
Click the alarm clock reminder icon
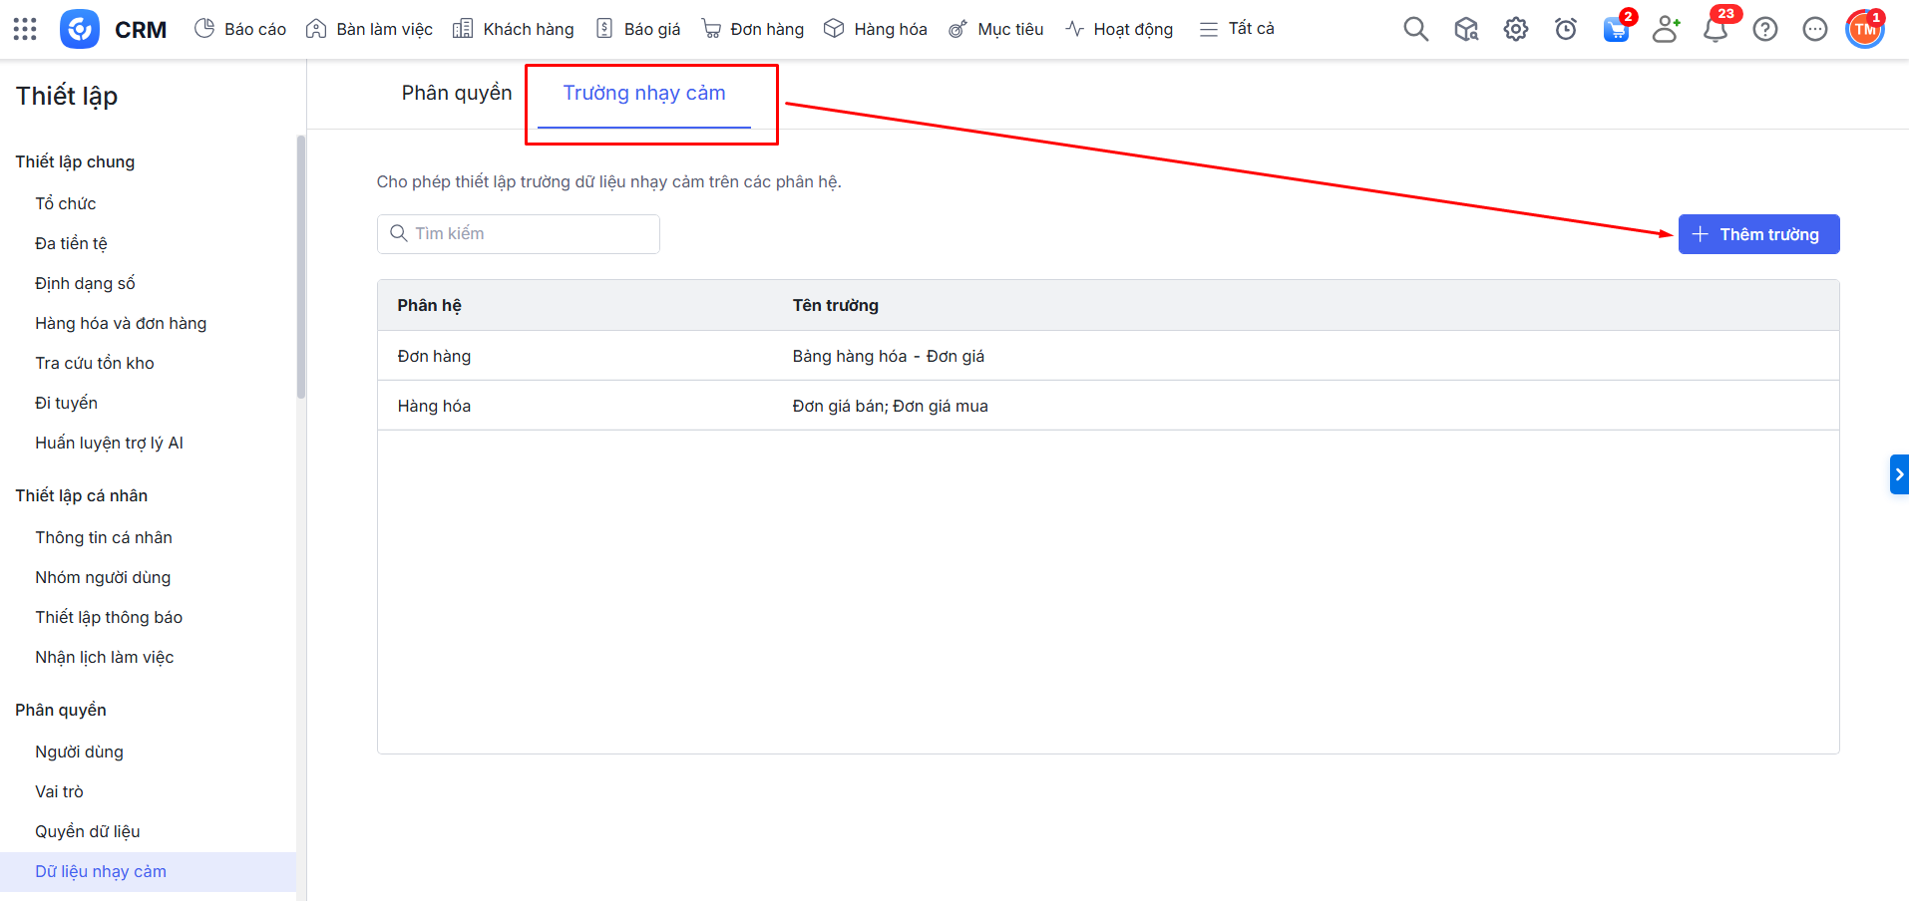(1565, 29)
